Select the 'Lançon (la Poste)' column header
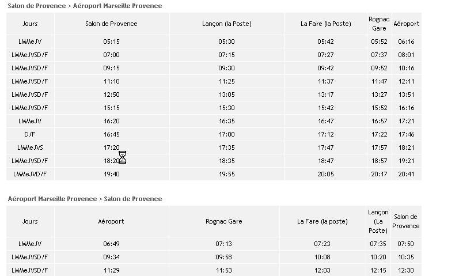This screenshot has height=276, width=459. [227, 24]
